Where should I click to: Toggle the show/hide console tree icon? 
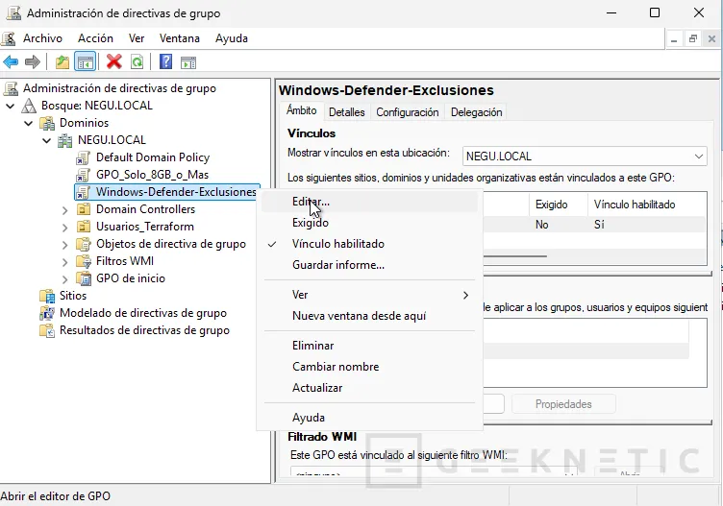86,61
